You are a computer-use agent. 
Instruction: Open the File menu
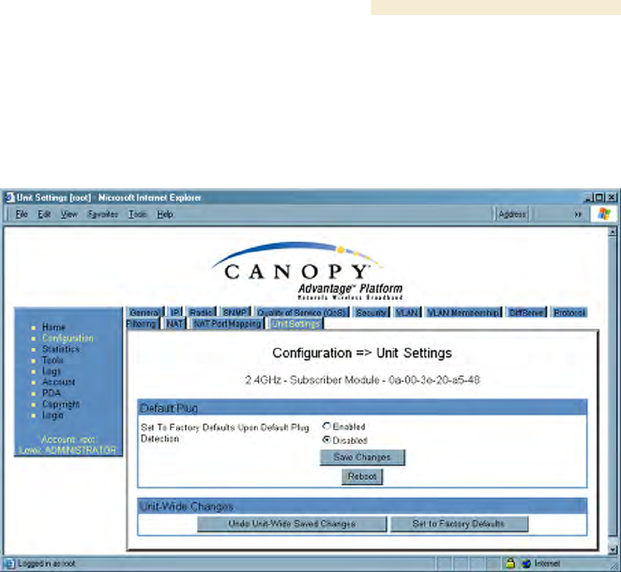22,214
